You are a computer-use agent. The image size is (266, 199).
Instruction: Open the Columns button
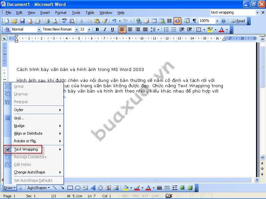tap(170, 21)
